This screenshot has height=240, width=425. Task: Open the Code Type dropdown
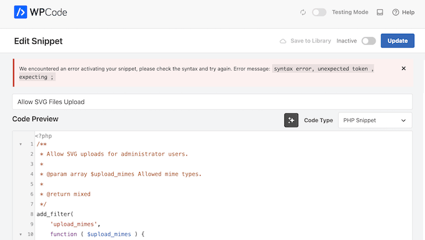375,120
